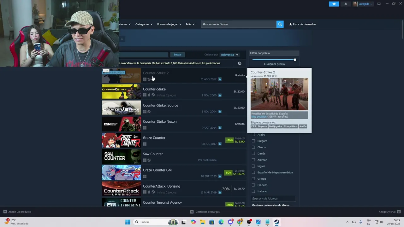The image size is (404, 227).
Task: Open Copilot from the taskbar
Action: click(x=193, y=222)
